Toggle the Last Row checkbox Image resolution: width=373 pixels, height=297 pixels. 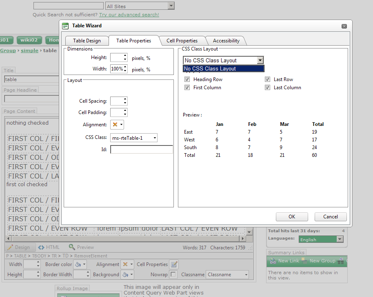tap(268, 79)
